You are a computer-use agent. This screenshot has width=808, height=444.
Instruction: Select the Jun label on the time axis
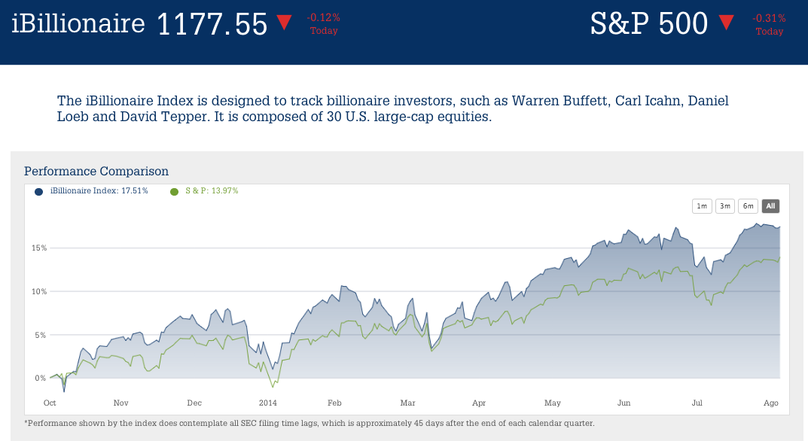pyautogui.click(x=624, y=403)
